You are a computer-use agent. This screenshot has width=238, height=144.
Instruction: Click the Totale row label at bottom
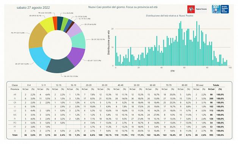pos(15,135)
